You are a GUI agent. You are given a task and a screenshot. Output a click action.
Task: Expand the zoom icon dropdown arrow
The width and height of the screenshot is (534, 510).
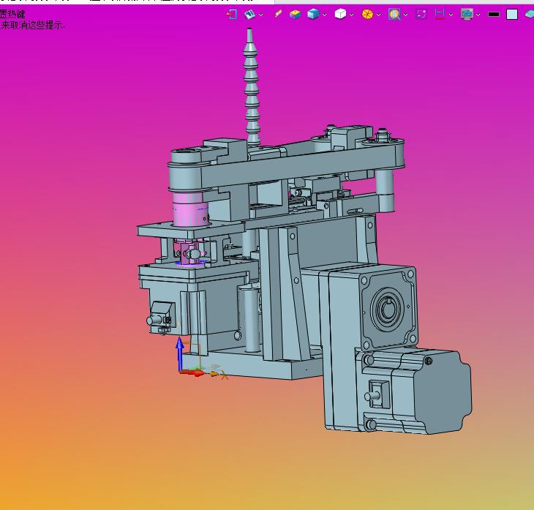click(x=405, y=15)
